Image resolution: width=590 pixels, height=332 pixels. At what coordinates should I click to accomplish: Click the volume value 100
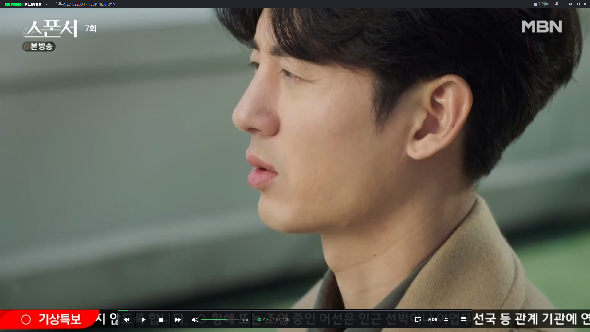pos(245,320)
